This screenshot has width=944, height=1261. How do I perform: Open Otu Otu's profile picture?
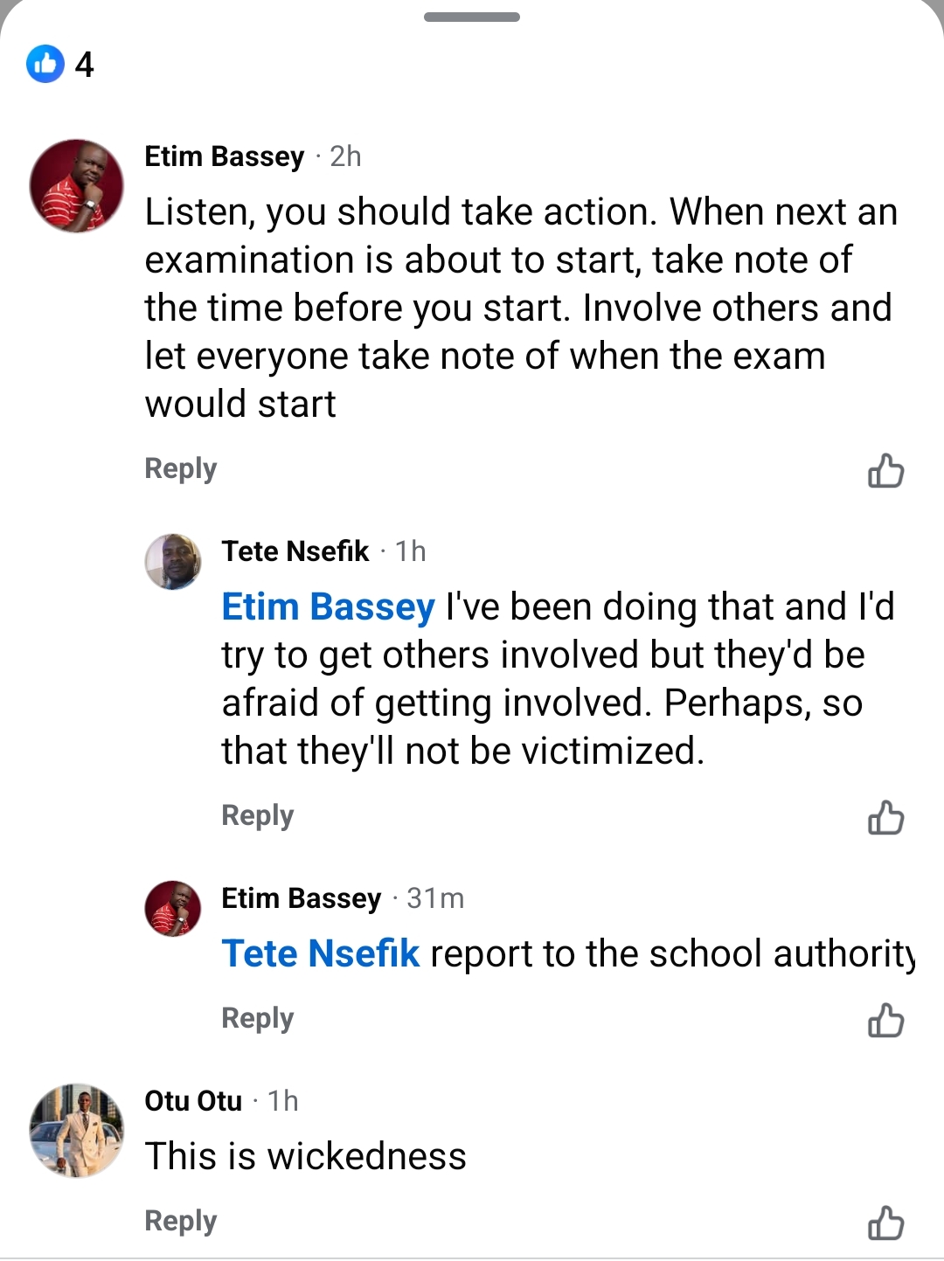77,1131
